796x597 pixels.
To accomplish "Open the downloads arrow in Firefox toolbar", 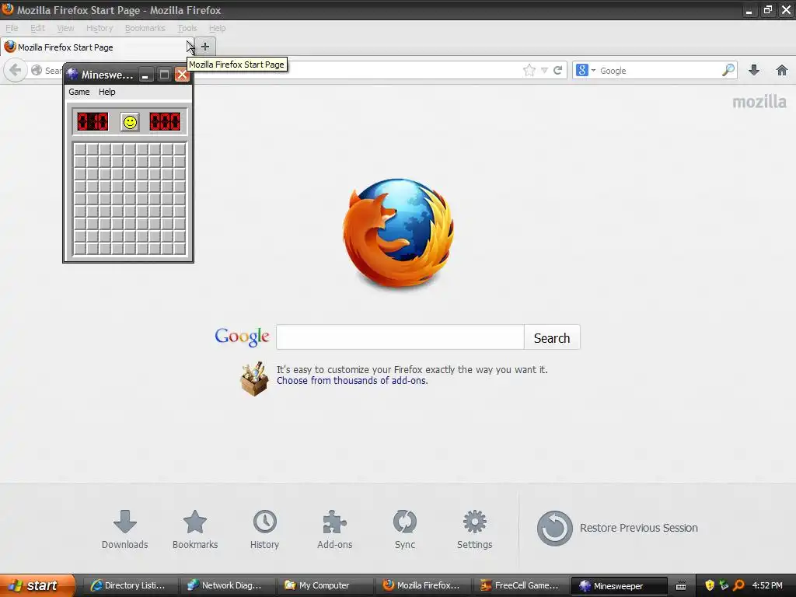I will click(x=754, y=70).
